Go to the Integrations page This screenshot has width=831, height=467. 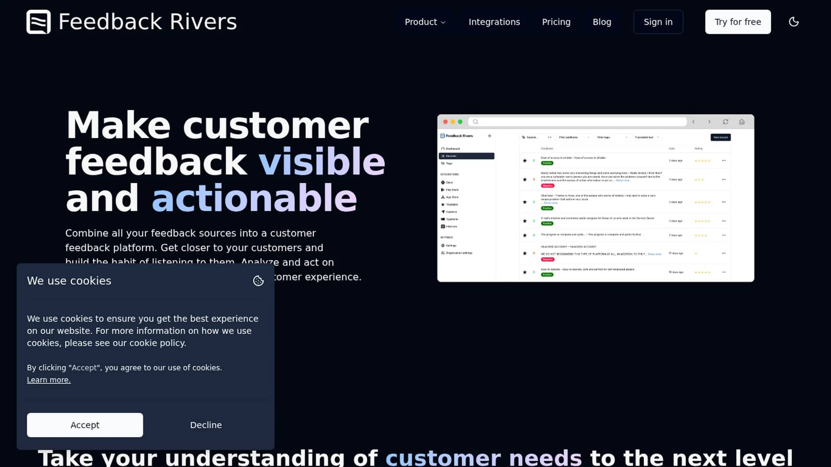(x=494, y=22)
